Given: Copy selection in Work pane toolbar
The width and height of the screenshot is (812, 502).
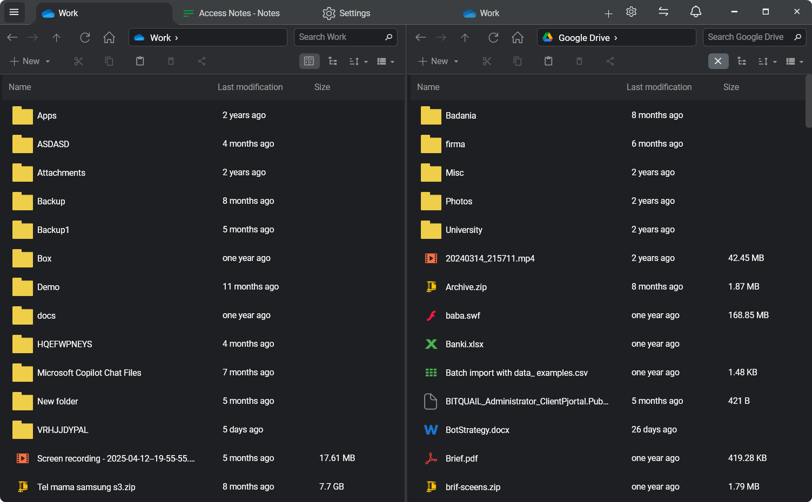Looking at the screenshot, I should coord(109,61).
